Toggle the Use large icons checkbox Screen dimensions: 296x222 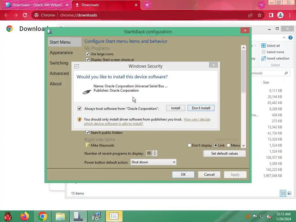(x=88, y=54)
